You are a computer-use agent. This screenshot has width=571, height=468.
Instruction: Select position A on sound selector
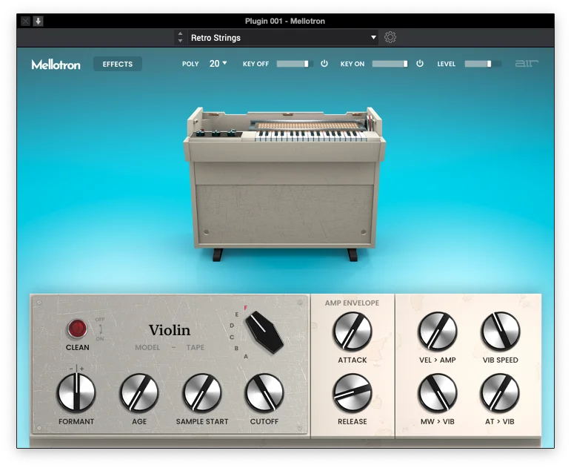pyautogui.click(x=246, y=357)
